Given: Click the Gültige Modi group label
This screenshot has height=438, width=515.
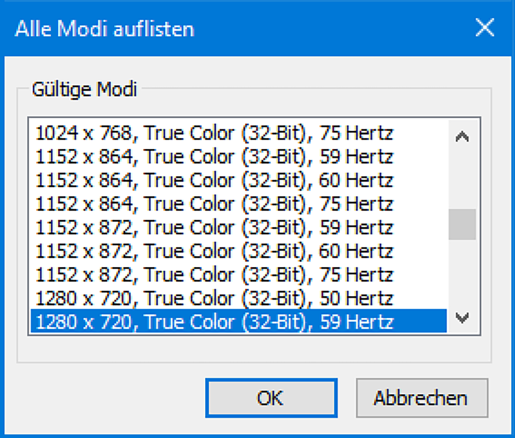Looking at the screenshot, I should coord(84,89).
